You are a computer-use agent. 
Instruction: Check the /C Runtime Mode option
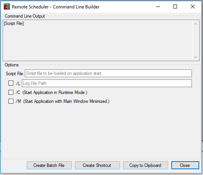pyautogui.click(x=11, y=92)
